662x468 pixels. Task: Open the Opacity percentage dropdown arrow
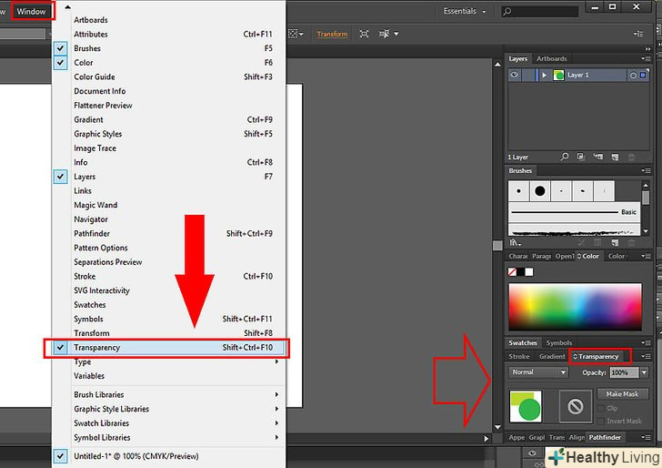click(645, 372)
